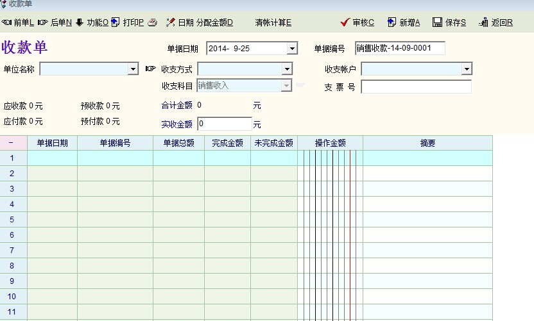Go to previous receipt with 前单L

19,22
